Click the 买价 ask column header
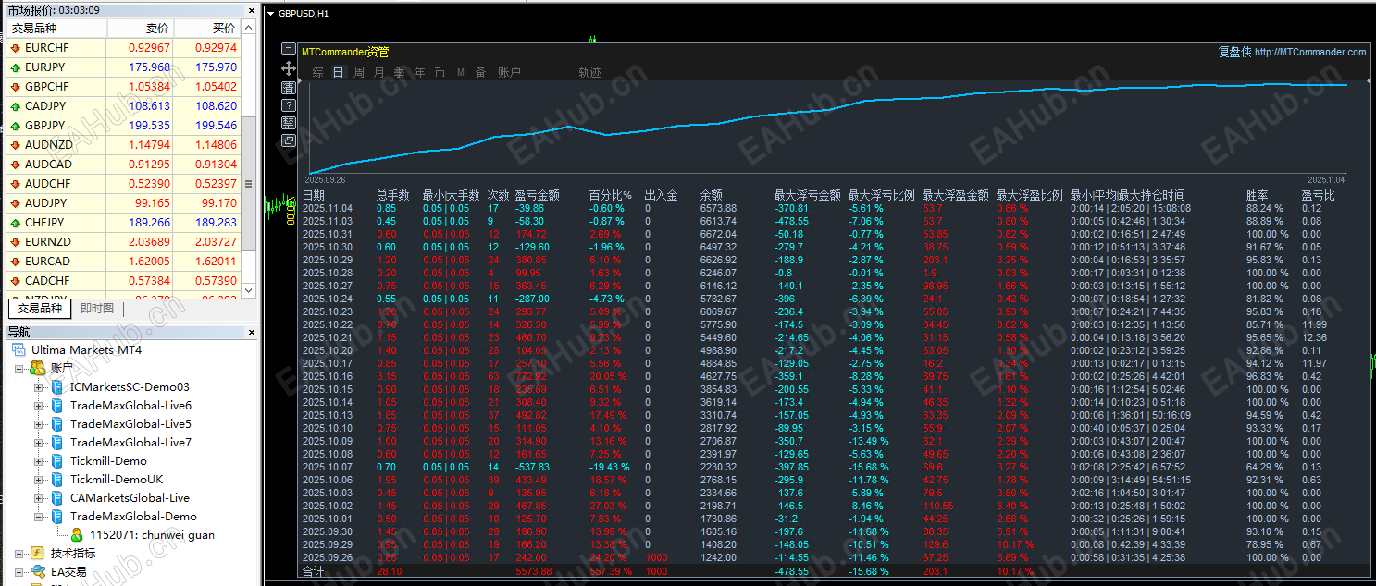This screenshot has width=1376, height=586. pyautogui.click(x=206, y=29)
